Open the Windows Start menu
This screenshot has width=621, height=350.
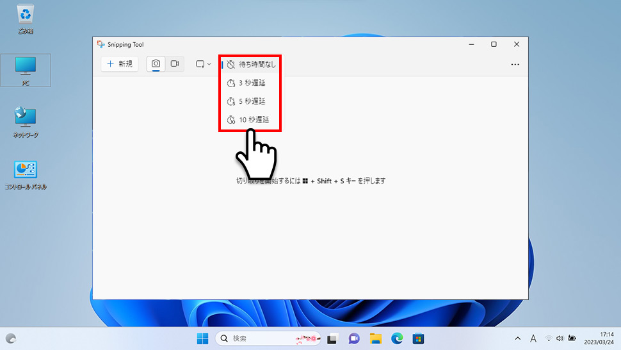click(x=202, y=338)
